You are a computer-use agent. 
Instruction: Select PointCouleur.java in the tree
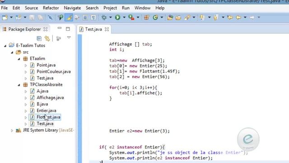pos(54,72)
